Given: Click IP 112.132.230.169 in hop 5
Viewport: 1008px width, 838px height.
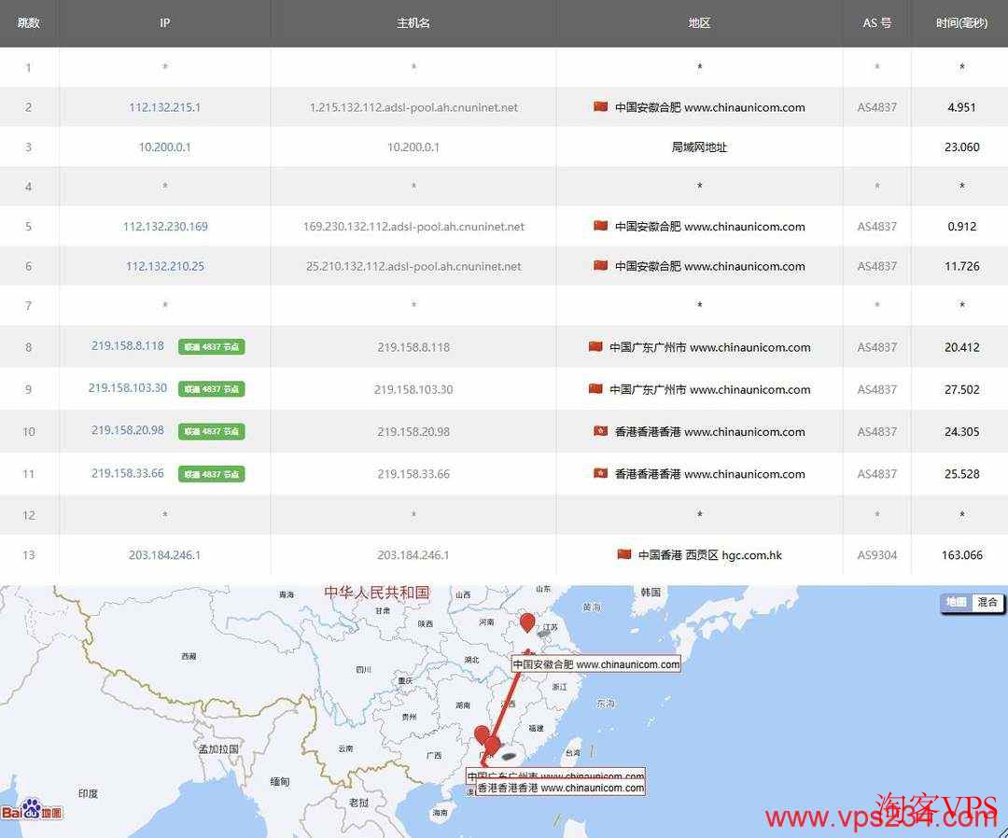Looking at the screenshot, I should 165,226.
